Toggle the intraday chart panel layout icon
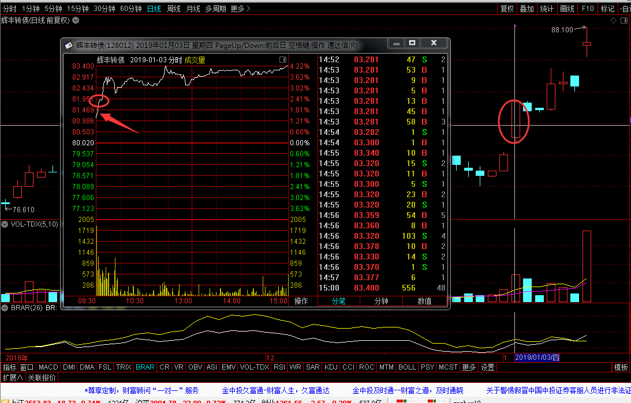The image size is (631, 403). (x=283, y=60)
